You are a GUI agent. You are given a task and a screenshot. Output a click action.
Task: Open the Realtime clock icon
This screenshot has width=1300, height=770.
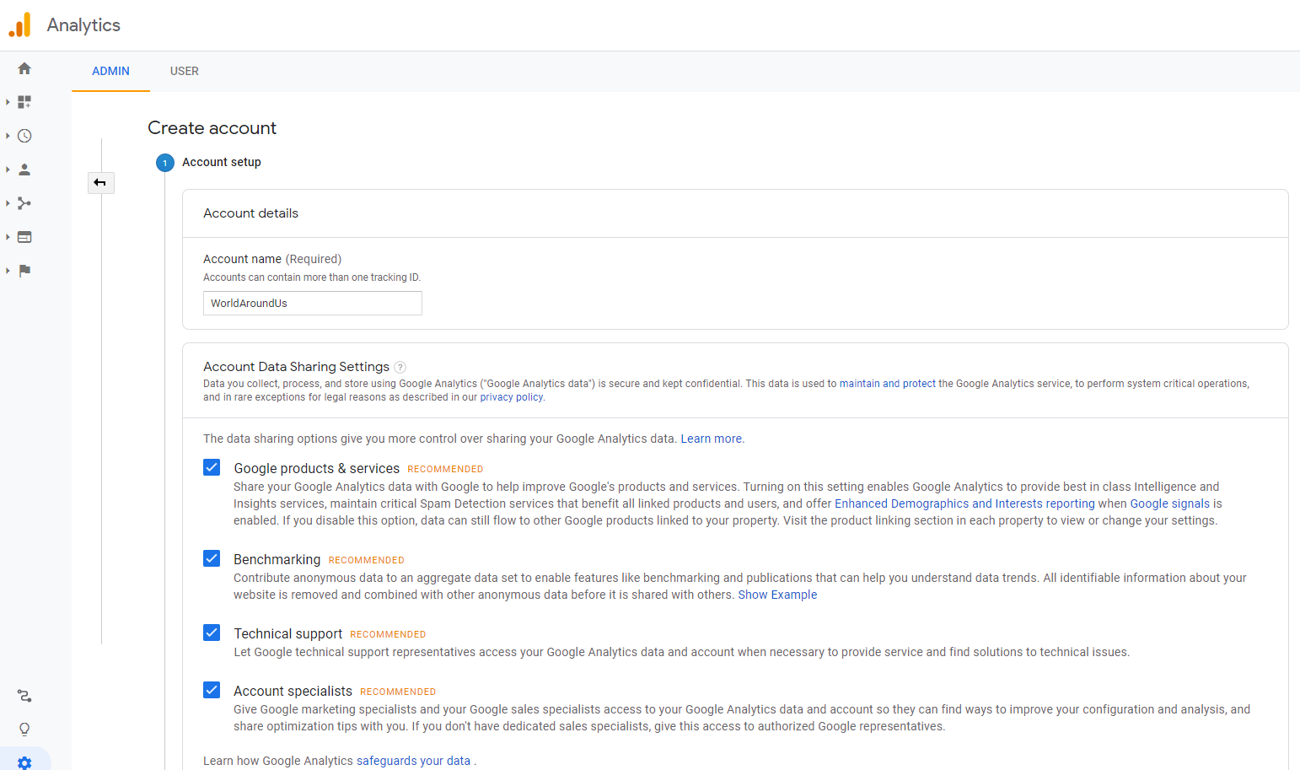pyautogui.click(x=24, y=136)
